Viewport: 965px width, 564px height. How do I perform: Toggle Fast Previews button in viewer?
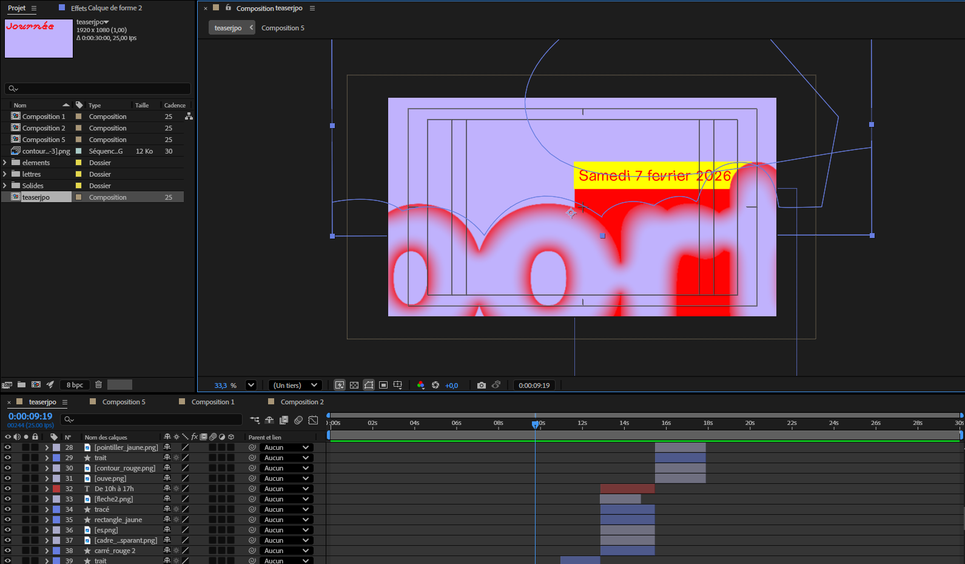tap(340, 385)
